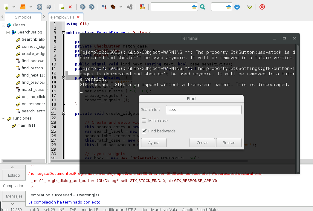Create a new file with the New icon
The image size is (313, 211).
click(6, 7)
